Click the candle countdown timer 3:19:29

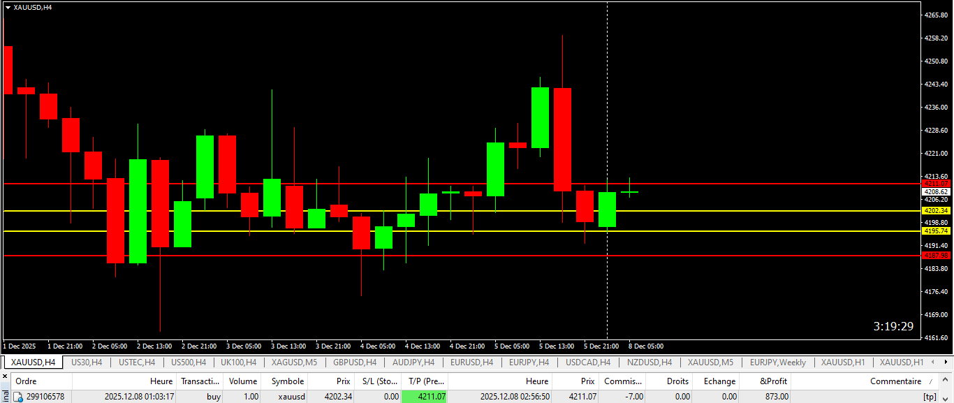tap(893, 326)
